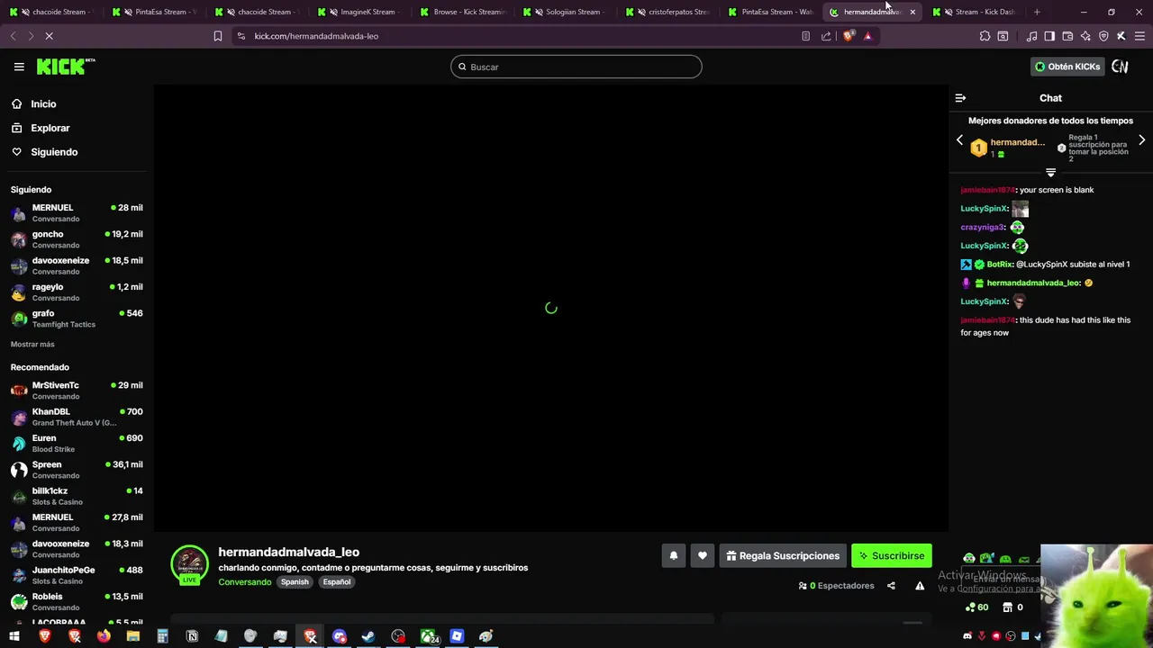The image size is (1153, 648).
Task: Open Brave Leo AI sparkle icon
Action: point(1085,36)
